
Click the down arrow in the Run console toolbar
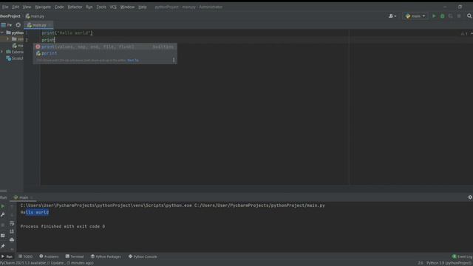(12, 215)
